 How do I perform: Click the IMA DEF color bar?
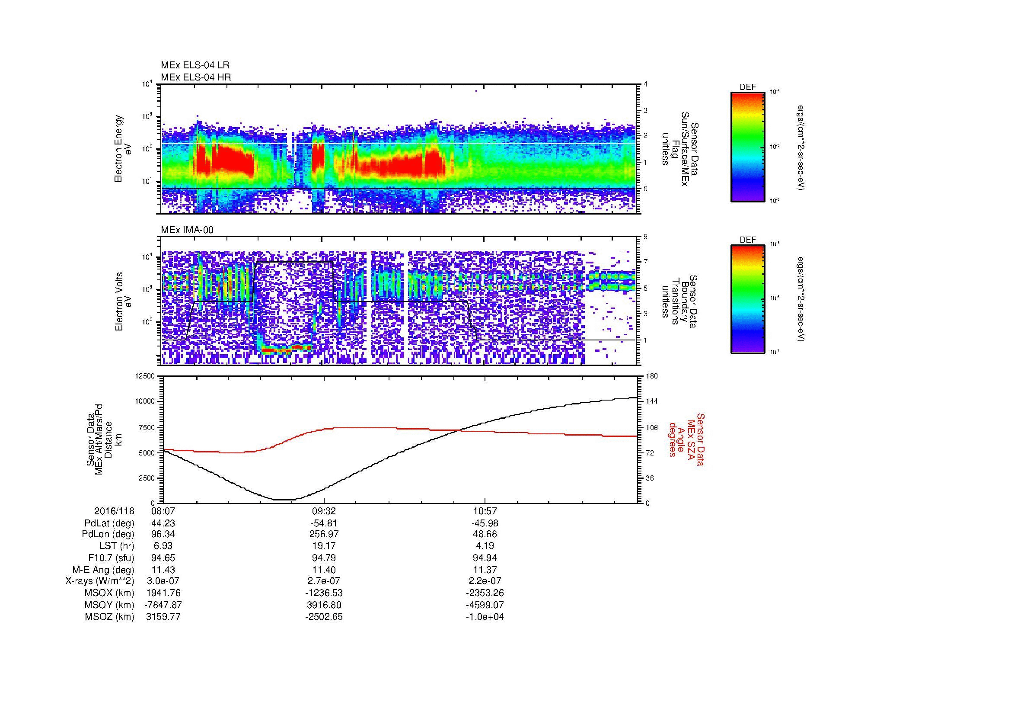pyautogui.click(x=748, y=299)
